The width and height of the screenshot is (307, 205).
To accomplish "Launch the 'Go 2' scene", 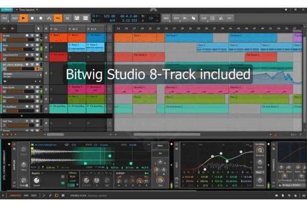I will pyautogui.click(x=77, y=29).
